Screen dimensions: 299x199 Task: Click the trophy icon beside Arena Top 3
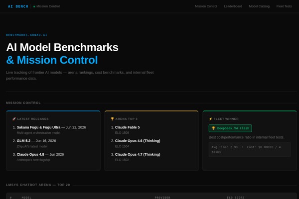[112, 119]
